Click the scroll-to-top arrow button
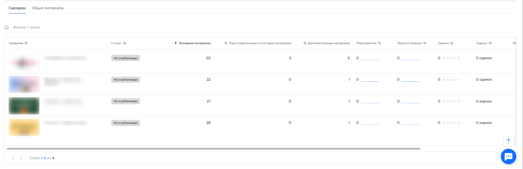This screenshot has height=169, width=523. tap(508, 141)
